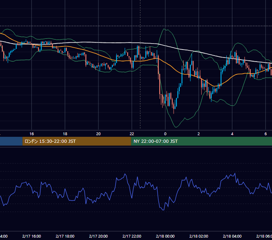Viewport: 272px width, 240px height.
Task: Click the NY 22:00-07:00 JST session band
Action: tap(201, 141)
